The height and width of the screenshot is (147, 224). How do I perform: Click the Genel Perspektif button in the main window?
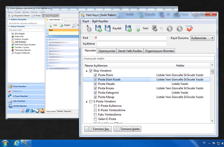[51, 16]
